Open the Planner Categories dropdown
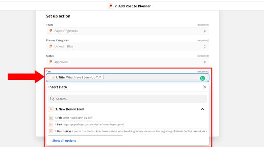Screen dimensions: 264x147 (x=128, y=46)
